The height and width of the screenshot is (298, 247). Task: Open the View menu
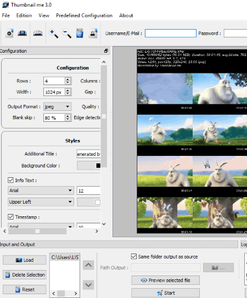[x=44, y=15]
